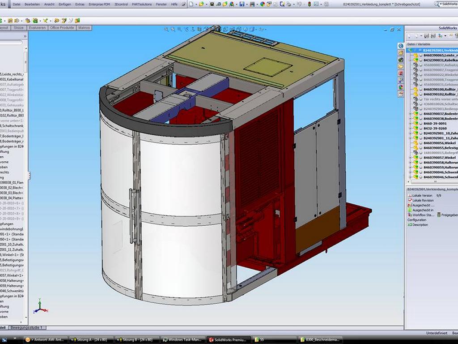Open the Ansicht menu

tap(49, 4)
